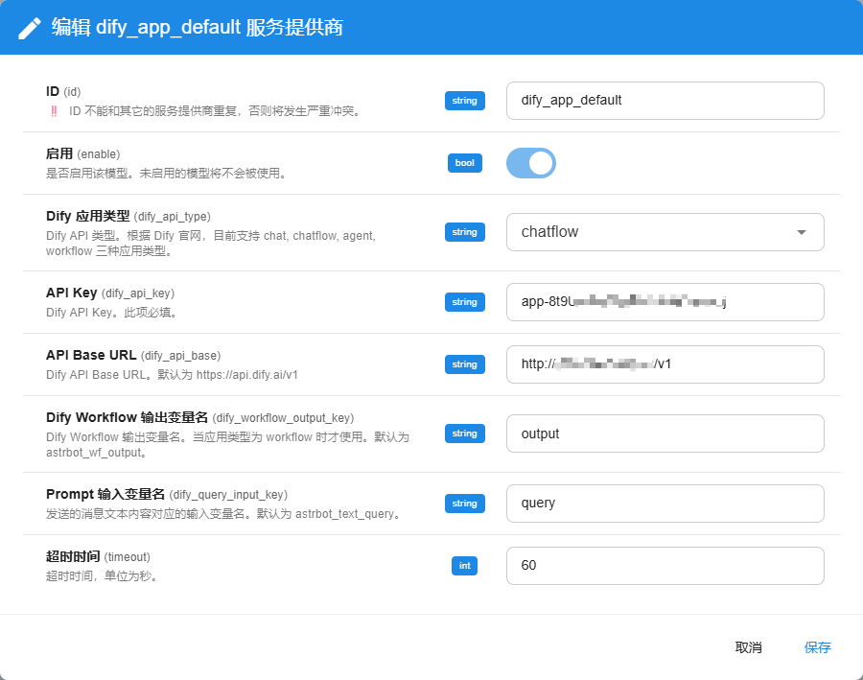Focus the API Base URL input field
Image resolution: width=863 pixels, height=680 pixels.
pos(665,363)
